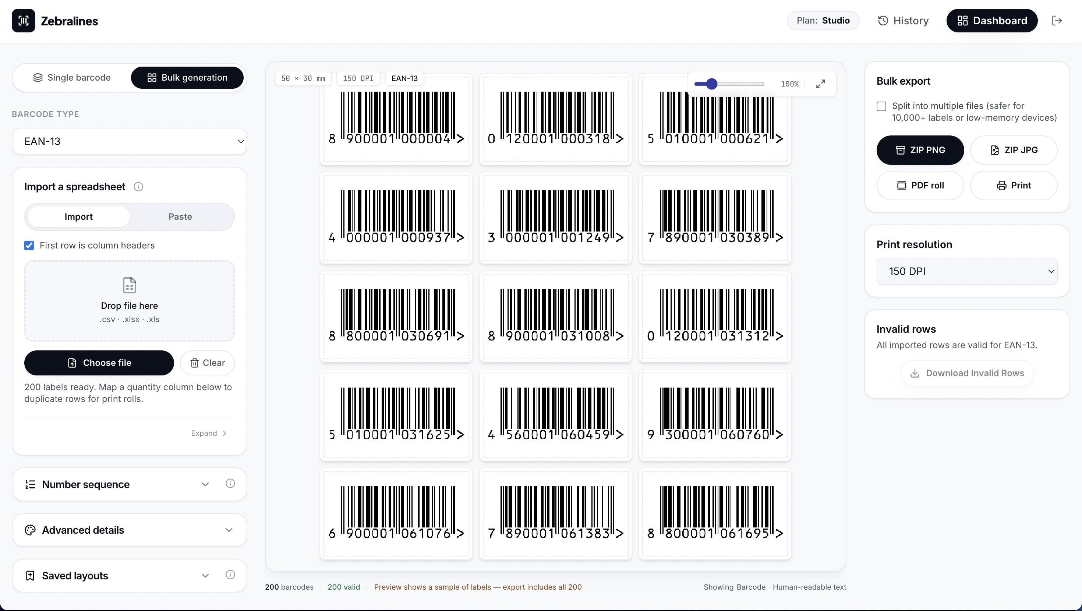The height and width of the screenshot is (611, 1082).
Task: Click the Drop file here zone
Action: pos(130,301)
